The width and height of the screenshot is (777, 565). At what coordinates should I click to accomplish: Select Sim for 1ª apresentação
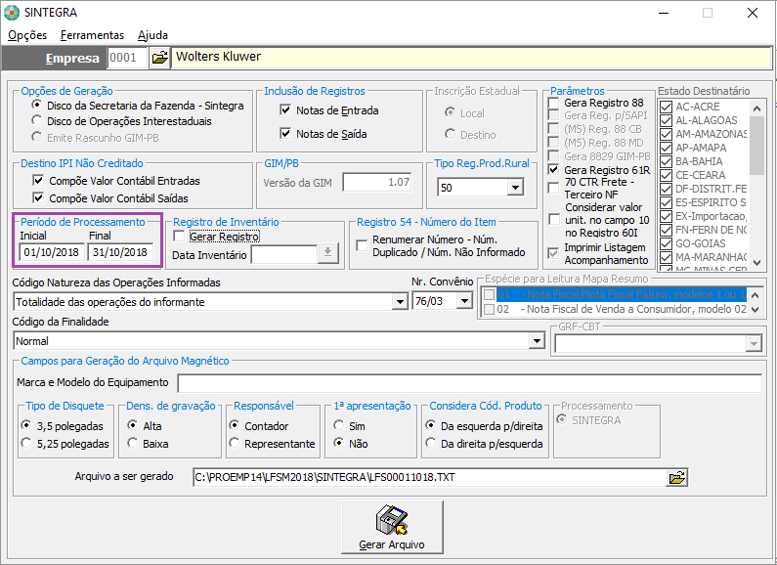point(339,425)
